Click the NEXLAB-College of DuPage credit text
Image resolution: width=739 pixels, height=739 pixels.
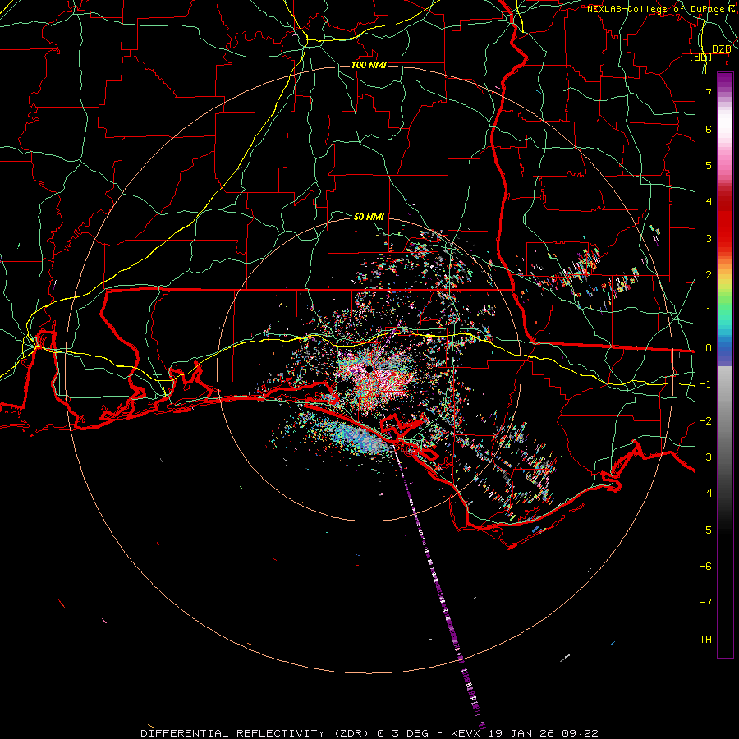coord(660,9)
